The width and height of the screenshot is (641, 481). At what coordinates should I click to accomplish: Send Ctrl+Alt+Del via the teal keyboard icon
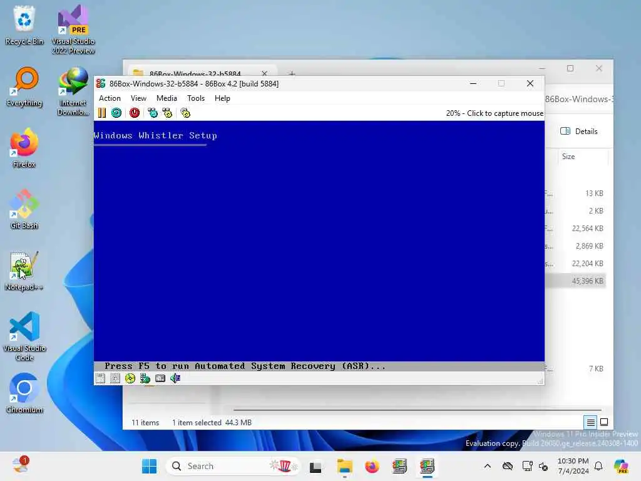tap(153, 113)
